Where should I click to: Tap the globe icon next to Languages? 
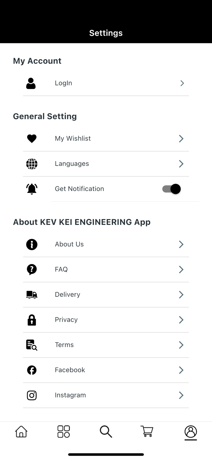[x=32, y=164]
